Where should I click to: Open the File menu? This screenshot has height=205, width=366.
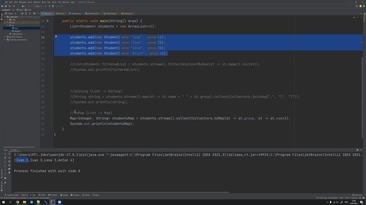click(x=6, y=2)
